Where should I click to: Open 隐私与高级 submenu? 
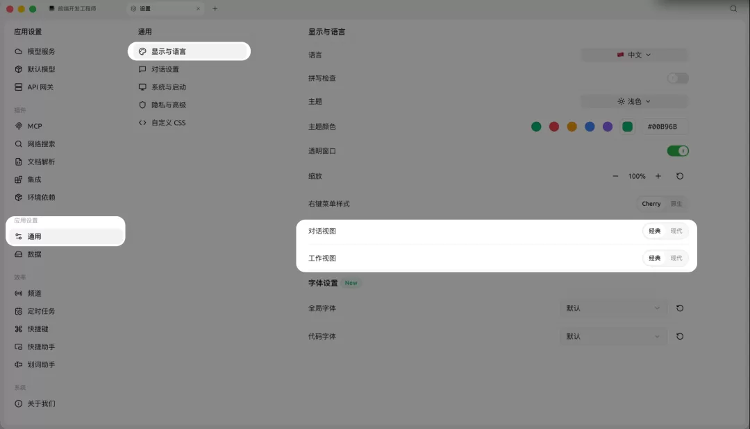click(x=189, y=105)
